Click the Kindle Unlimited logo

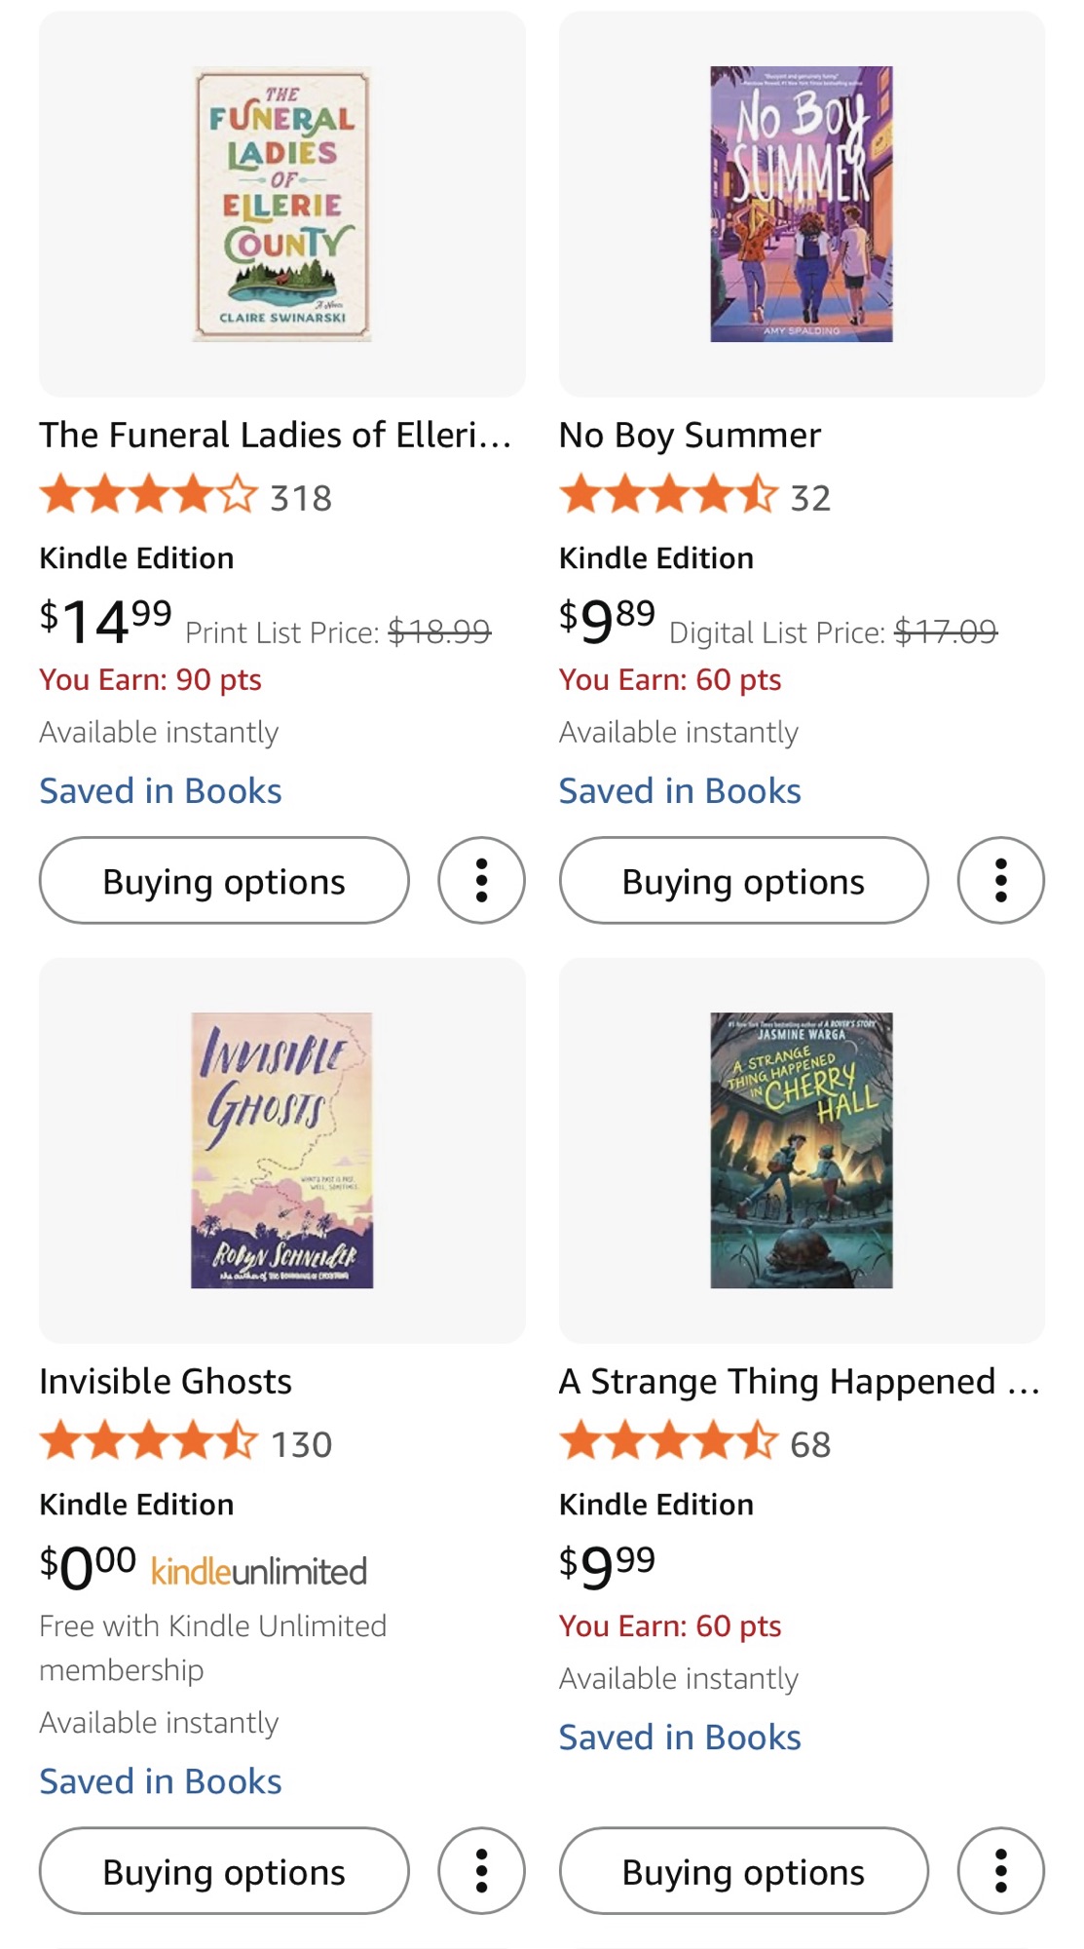tap(259, 1570)
